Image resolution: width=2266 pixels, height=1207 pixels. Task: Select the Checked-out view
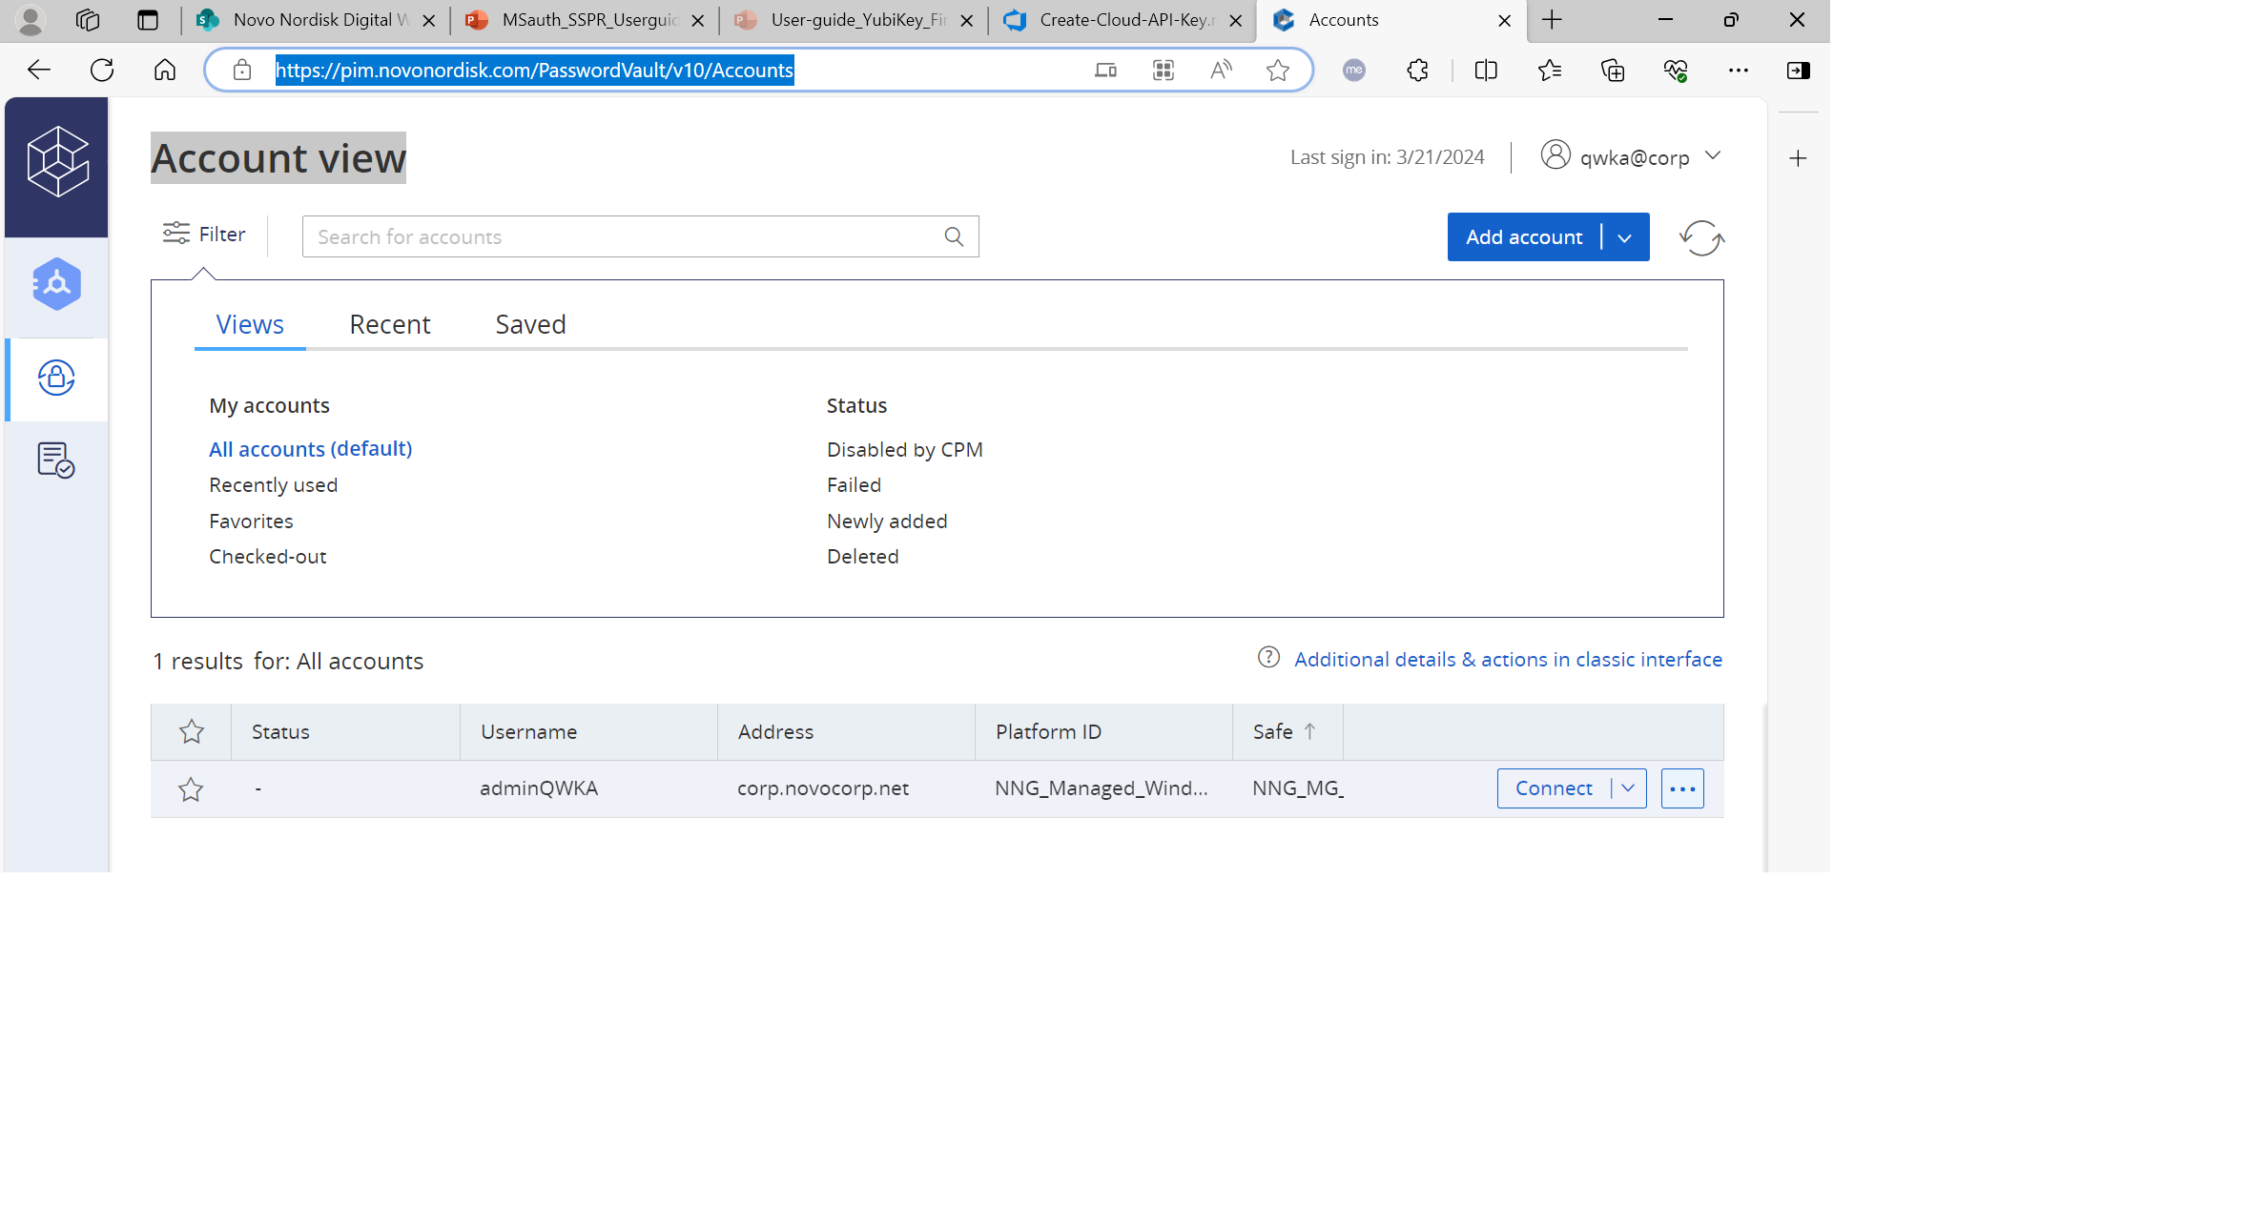point(267,557)
